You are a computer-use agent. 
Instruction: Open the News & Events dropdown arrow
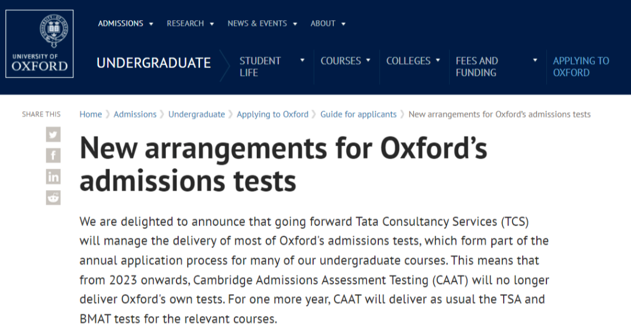point(295,24)
